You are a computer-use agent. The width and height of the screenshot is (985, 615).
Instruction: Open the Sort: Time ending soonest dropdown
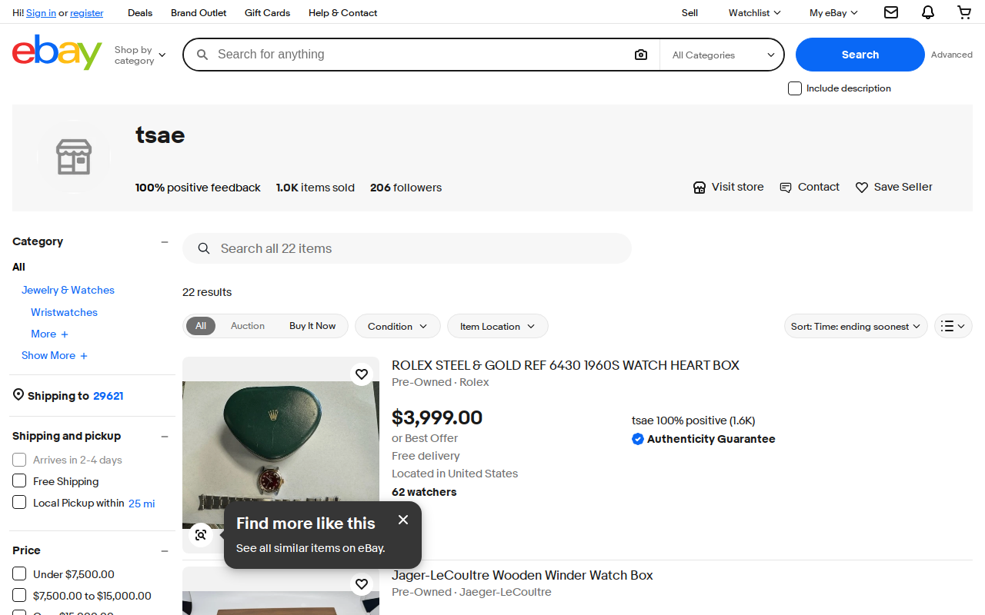click(856, 326)
